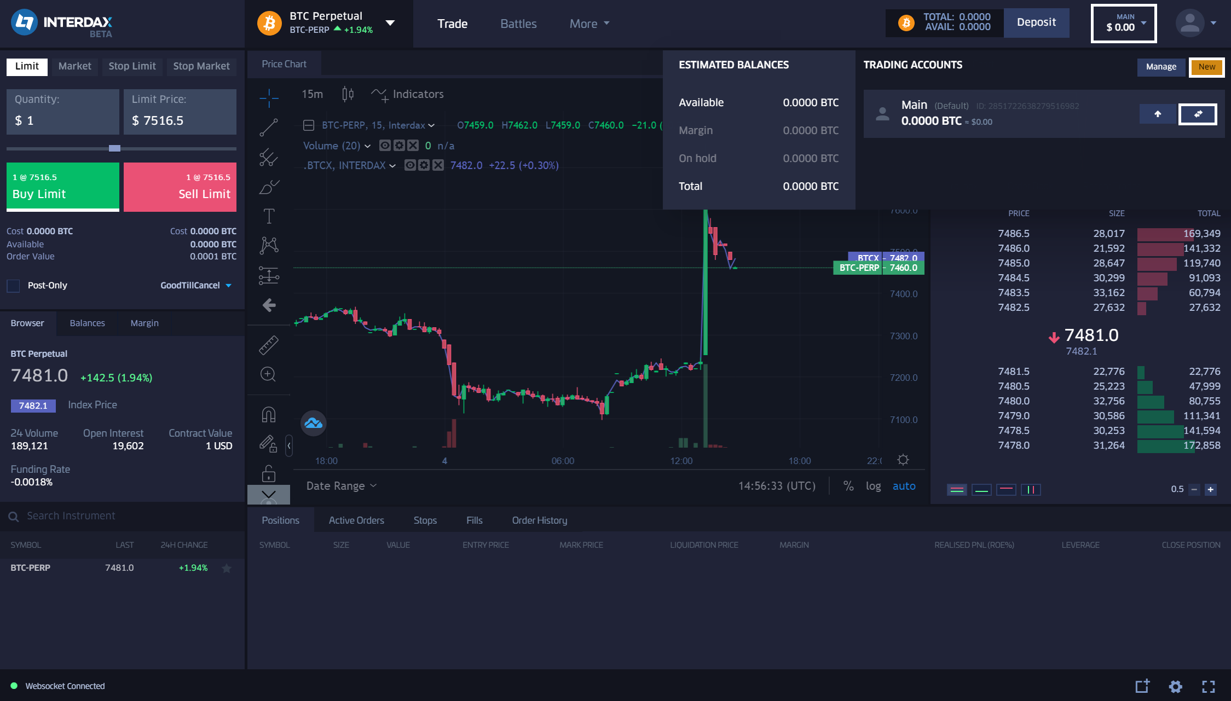The width and height of the screenshot is (1231, 701).
Task: Click the Buy Limit button
Action: 63,187
